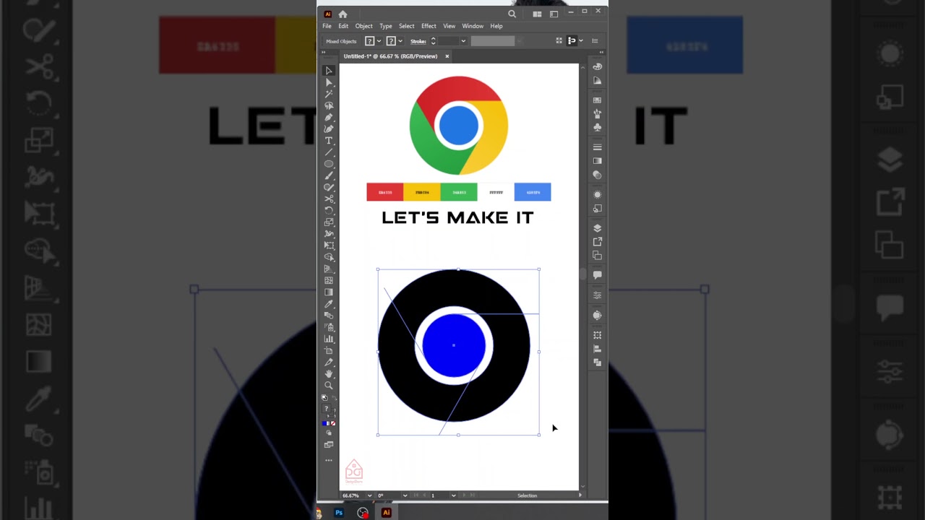This screenshot has width=925, height=520.
Task: Open the Comments panel icon
Action: [598, 274]
